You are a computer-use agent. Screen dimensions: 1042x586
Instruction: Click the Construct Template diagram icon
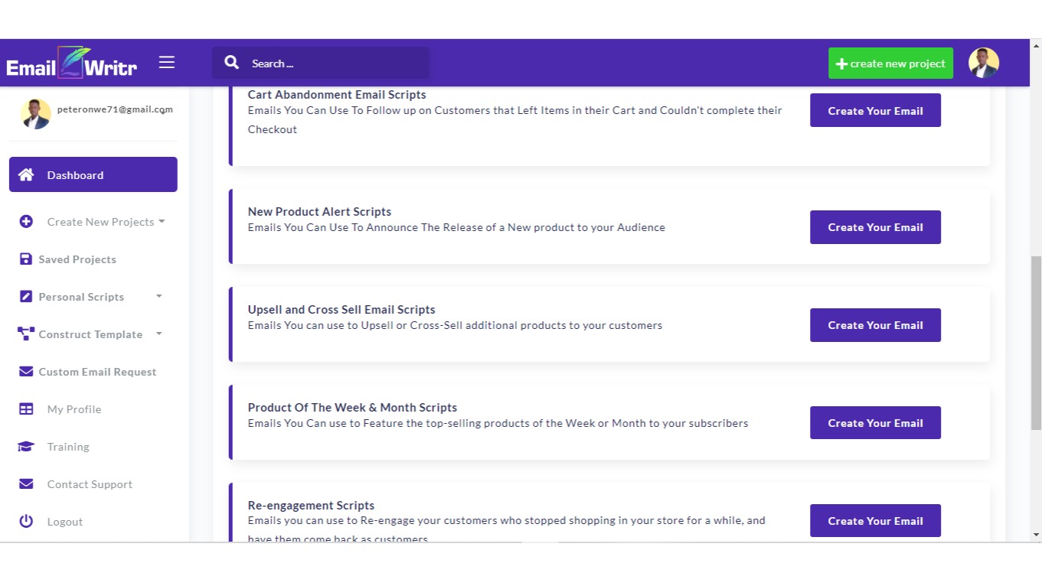(26, 334)
